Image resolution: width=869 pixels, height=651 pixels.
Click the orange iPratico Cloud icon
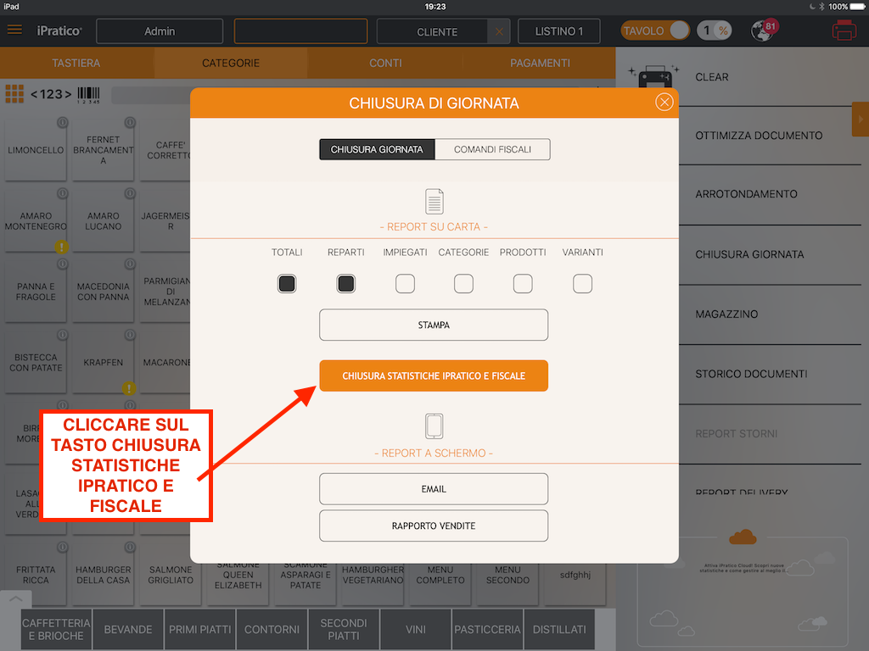click(743, 537)
